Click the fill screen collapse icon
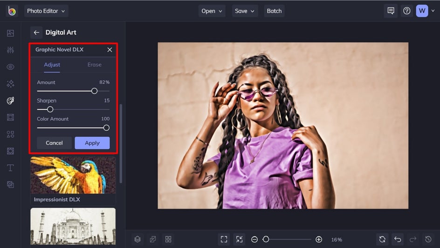The width and height of the screenshot is (440, 248). (239, 239)
